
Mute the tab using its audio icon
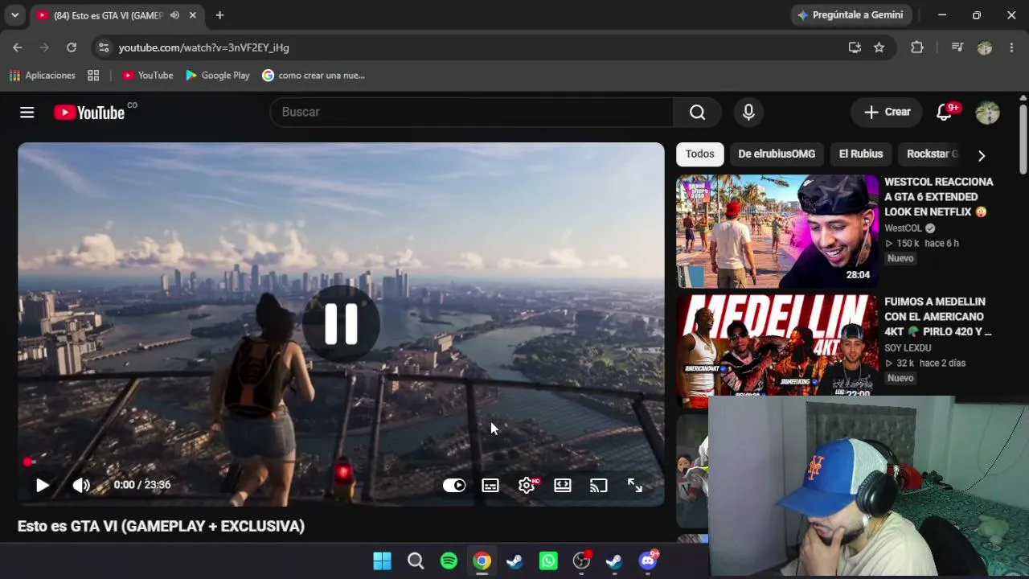174,15
